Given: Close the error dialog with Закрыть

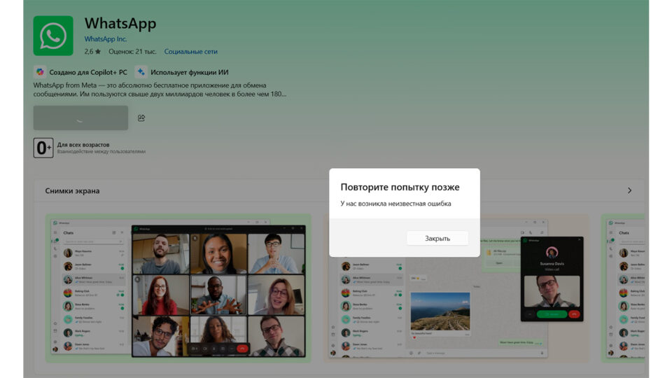Looking at the screenshot, I should (x=437, y=238).
